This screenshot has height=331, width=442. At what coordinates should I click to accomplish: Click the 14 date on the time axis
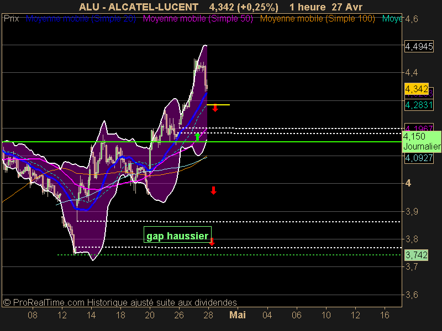(x=91, y=315)
